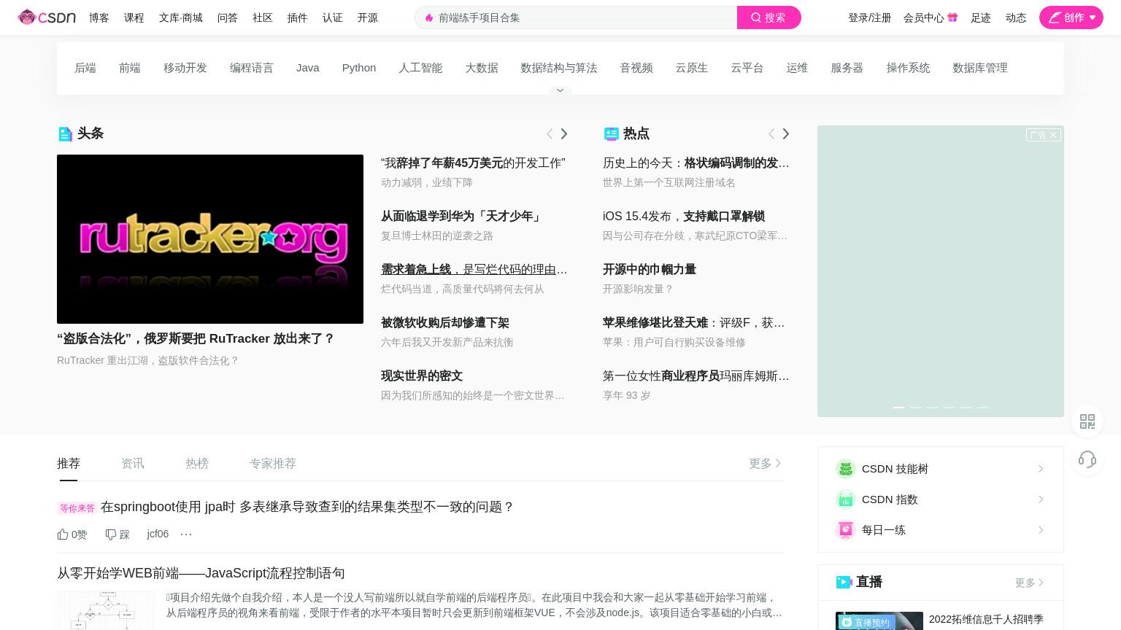Go to next 头条 page arrow
The width and height of the screenshot is (1121, 630).
(x=564, y=133)
